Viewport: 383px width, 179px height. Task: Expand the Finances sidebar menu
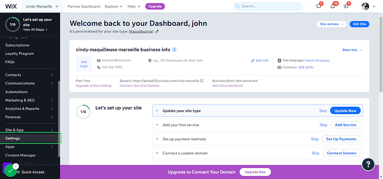[29, 117]
